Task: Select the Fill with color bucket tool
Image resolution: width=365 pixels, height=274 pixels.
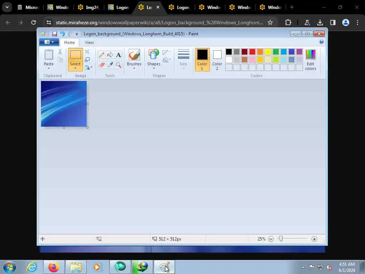Action: 110,55
